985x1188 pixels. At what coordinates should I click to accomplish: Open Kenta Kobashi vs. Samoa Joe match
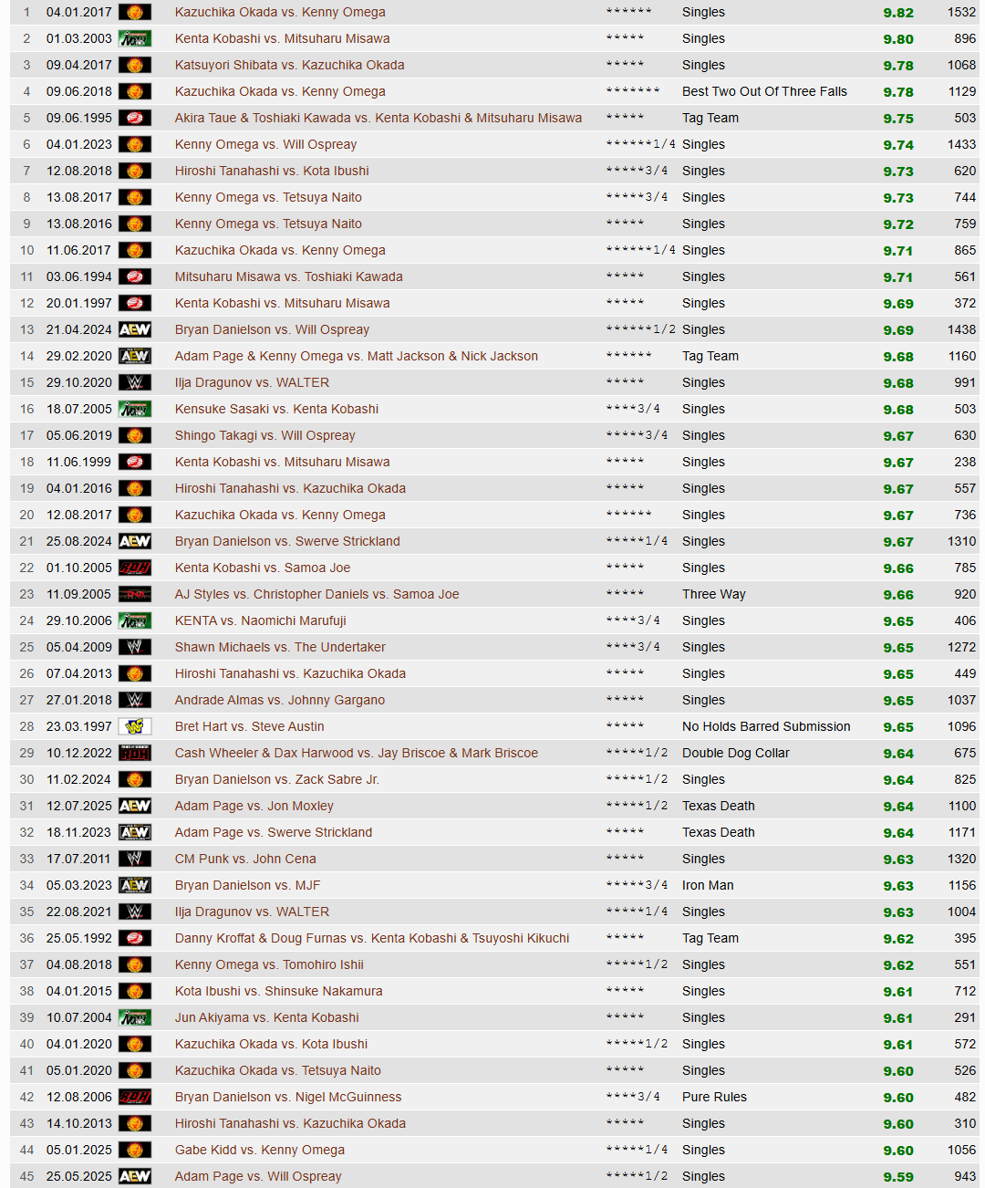click(263, 568)
